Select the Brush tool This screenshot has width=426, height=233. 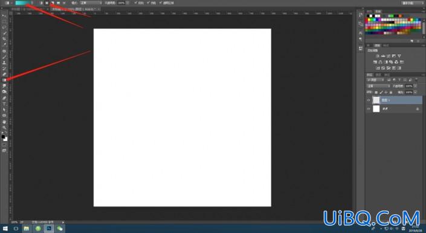tap(4, 57)
